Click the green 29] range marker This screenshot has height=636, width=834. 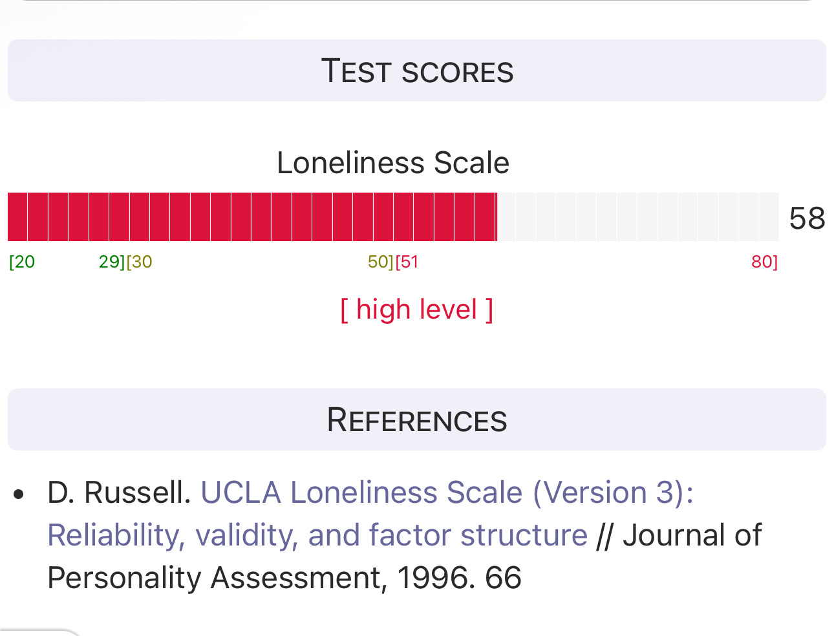coord(111,262)
